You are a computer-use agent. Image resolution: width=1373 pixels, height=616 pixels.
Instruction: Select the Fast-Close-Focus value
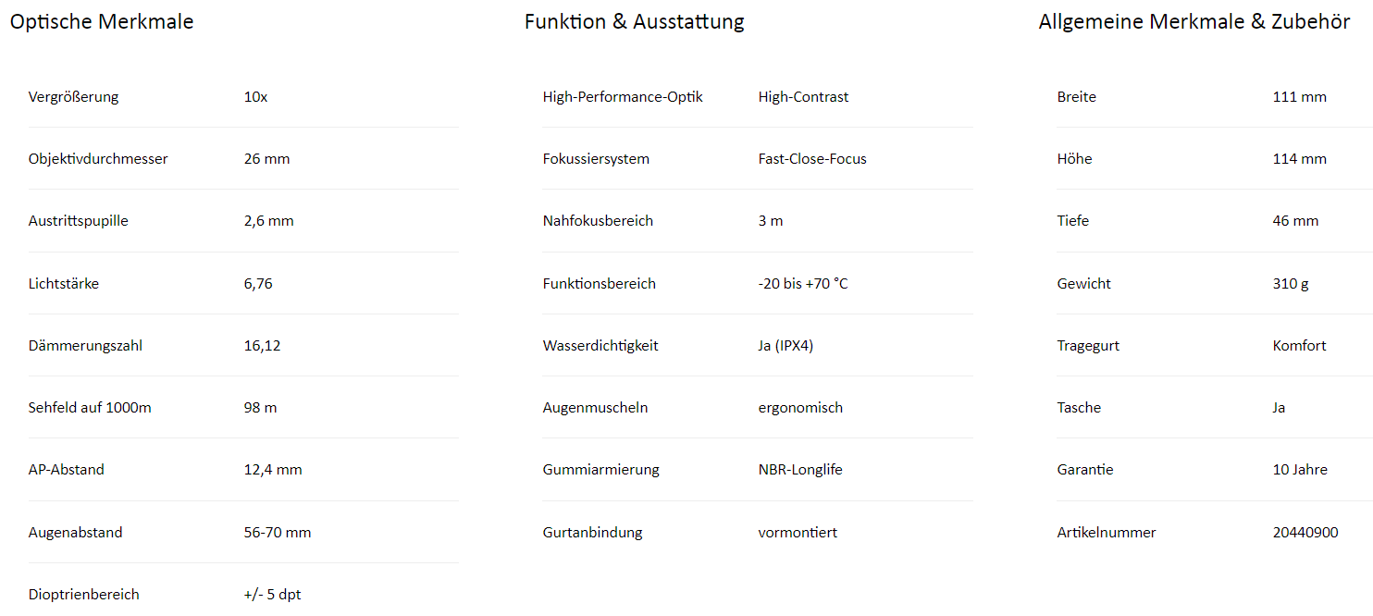coord(812,159)
